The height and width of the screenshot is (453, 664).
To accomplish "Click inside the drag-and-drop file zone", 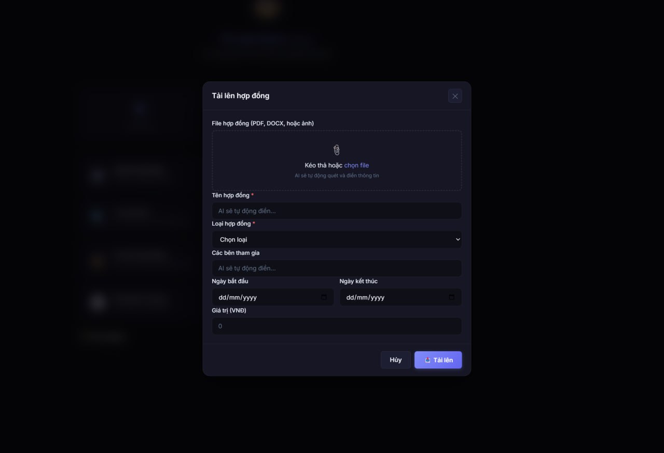I will click(336, 160).
